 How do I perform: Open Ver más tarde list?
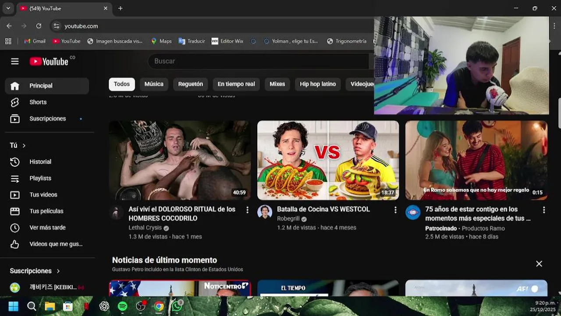click(x=47, y=227)
